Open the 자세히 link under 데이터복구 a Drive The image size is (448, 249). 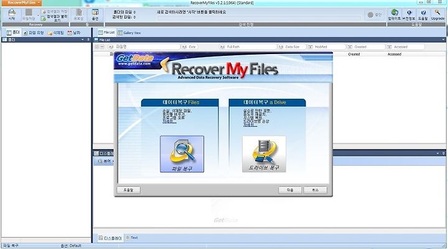tap(250, 125)
